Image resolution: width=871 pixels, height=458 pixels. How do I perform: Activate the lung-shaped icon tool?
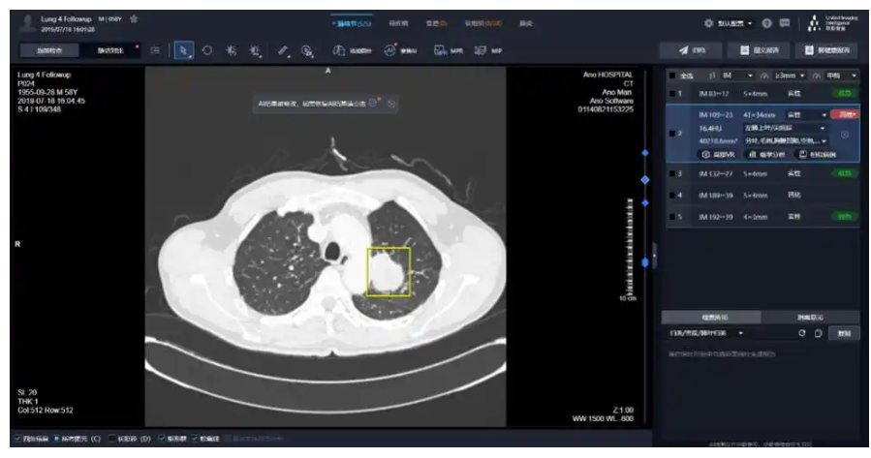coord(339,50)
